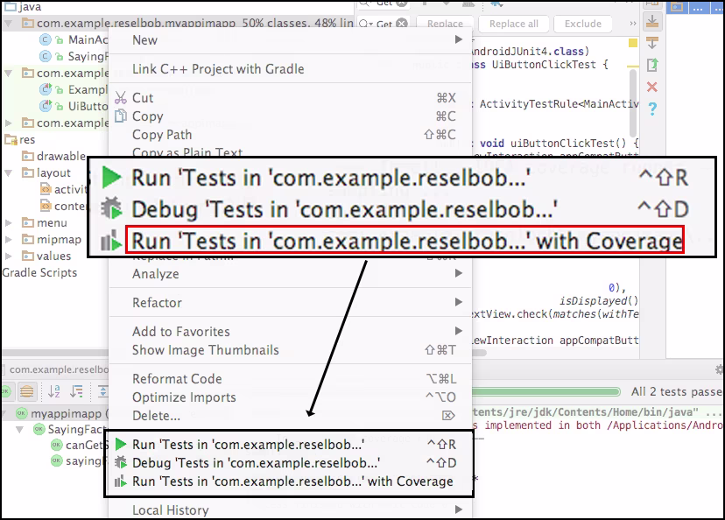Choose Reformat Code
The image size is (725, 520).
[x=291, y=378]
